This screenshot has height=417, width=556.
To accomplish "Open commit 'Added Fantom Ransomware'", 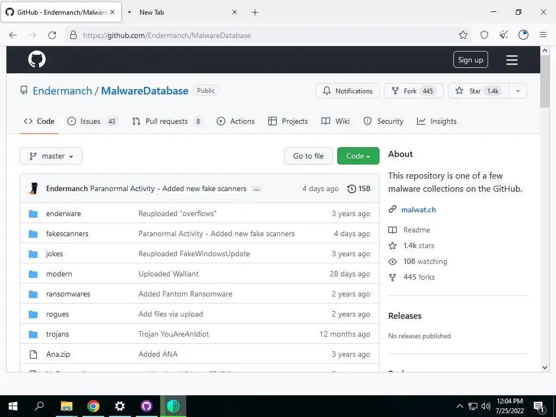I will pos(186,294).
